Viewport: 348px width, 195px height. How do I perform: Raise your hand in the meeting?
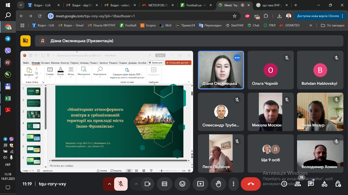[x=218, y=184]
